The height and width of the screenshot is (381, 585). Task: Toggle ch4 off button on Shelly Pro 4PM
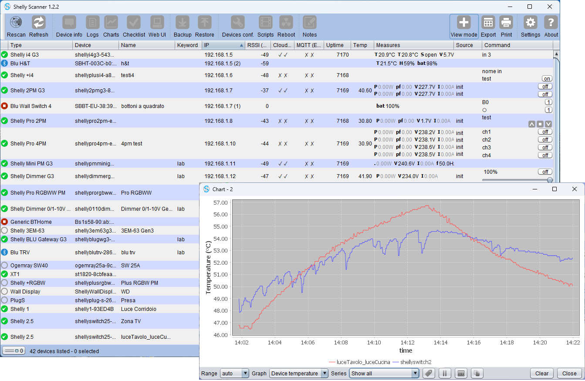[x=545, y=155]
